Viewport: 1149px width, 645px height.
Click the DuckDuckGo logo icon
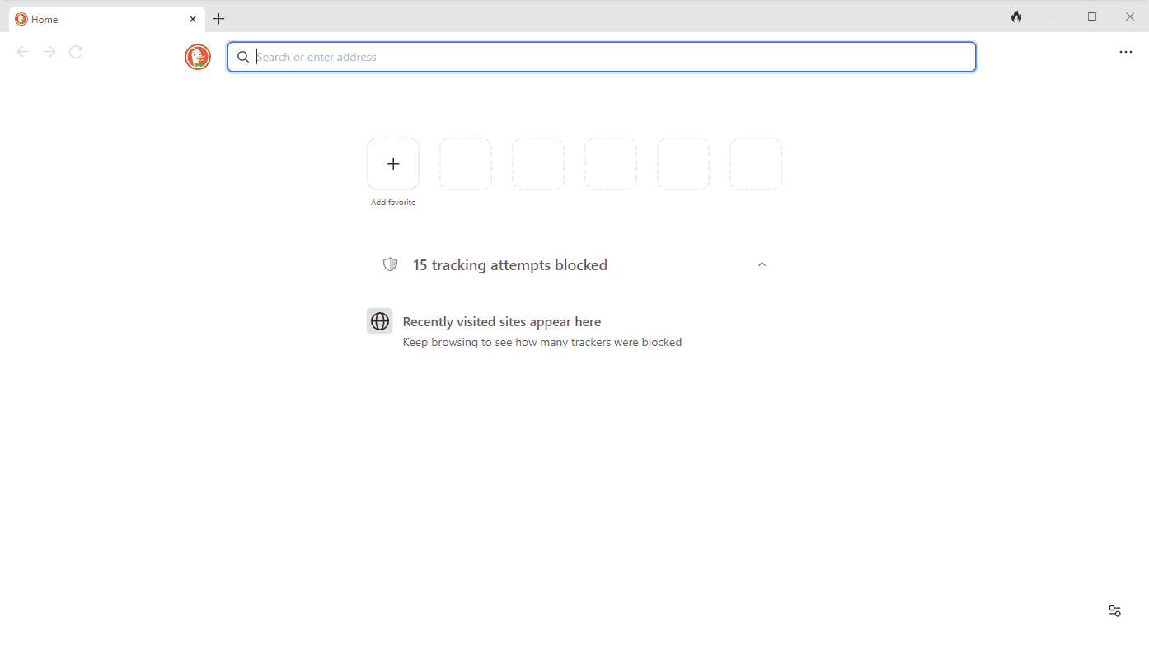(x=198, y=57)
